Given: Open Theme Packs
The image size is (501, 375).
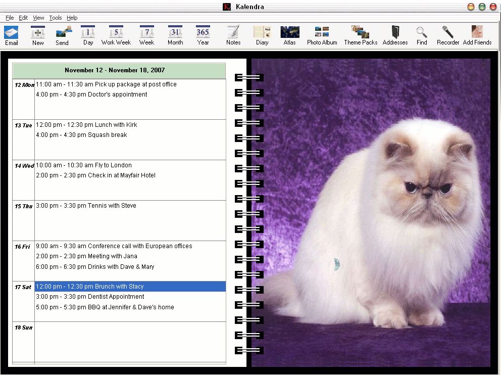Looking at the screenshot, I should tap(361, 35).
